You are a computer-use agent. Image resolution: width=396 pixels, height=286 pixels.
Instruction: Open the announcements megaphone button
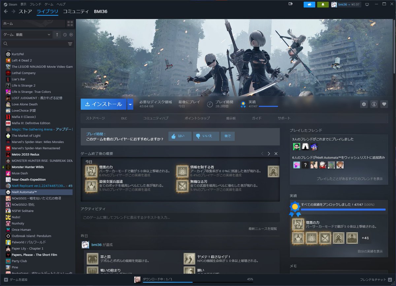point(310,5)
